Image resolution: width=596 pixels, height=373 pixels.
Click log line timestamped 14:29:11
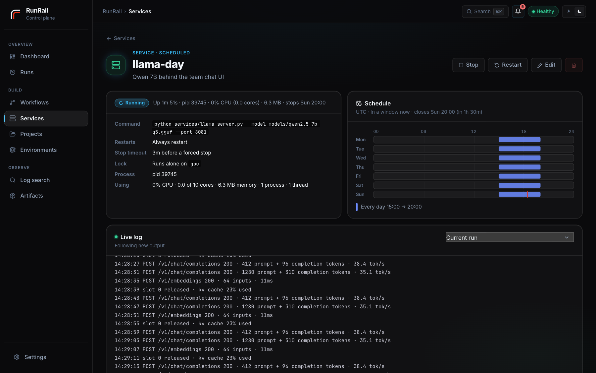tap(183, 358)
